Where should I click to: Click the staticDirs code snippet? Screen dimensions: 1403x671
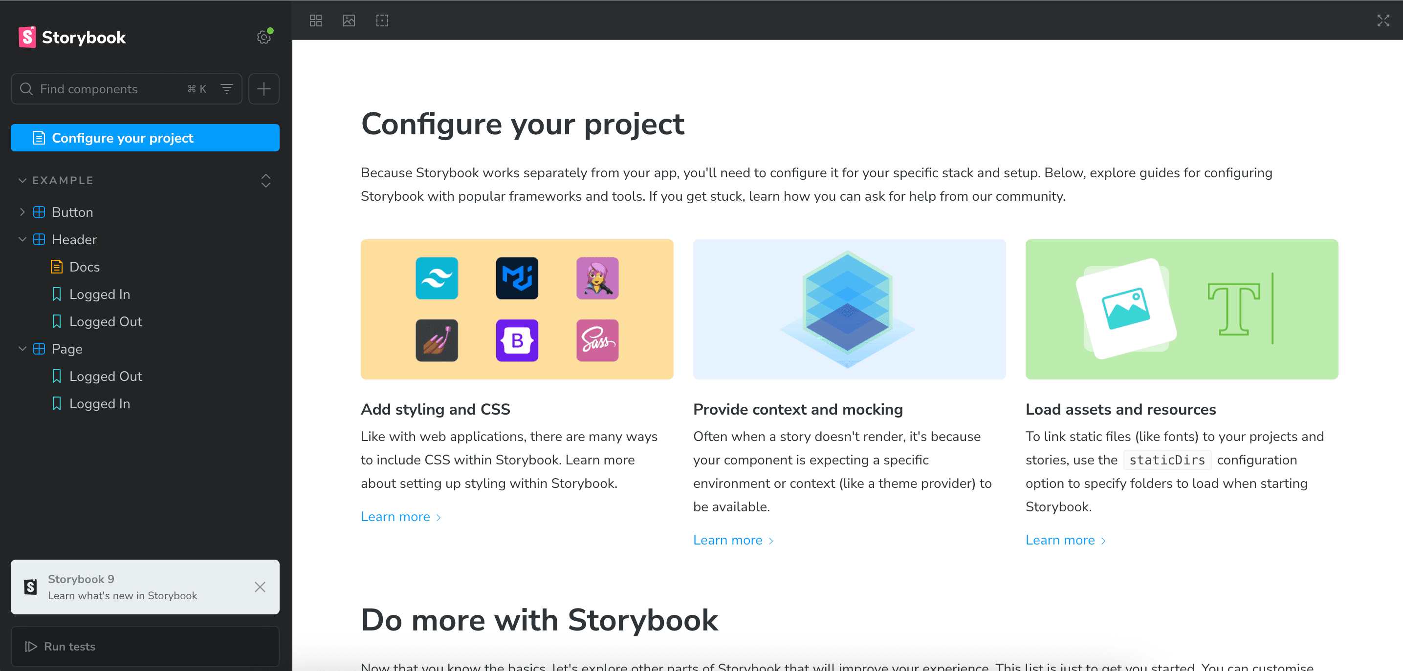(x=1166, y=460)
